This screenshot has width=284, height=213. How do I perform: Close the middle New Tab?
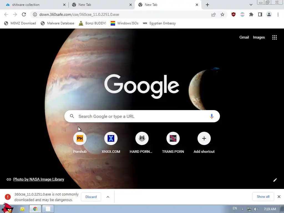pos(131,5)
